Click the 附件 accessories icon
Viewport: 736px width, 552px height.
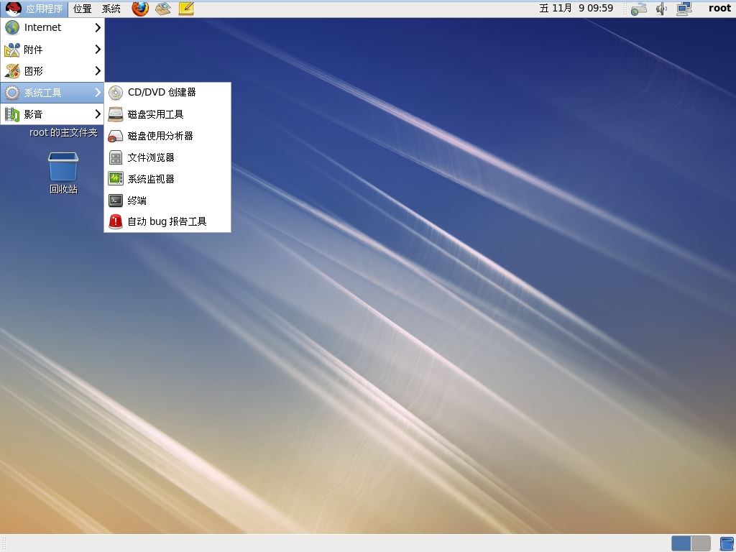coord(12,50)
